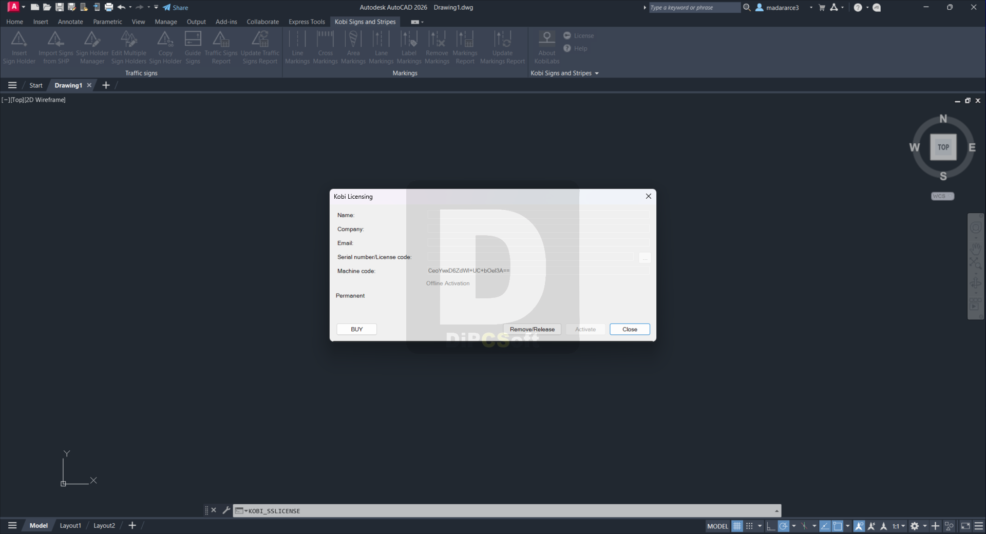The width and height of the screenshot is (986, 534).
Task: Create a new drawing from Quick Access toolbar
Action: tap(34, 7)
